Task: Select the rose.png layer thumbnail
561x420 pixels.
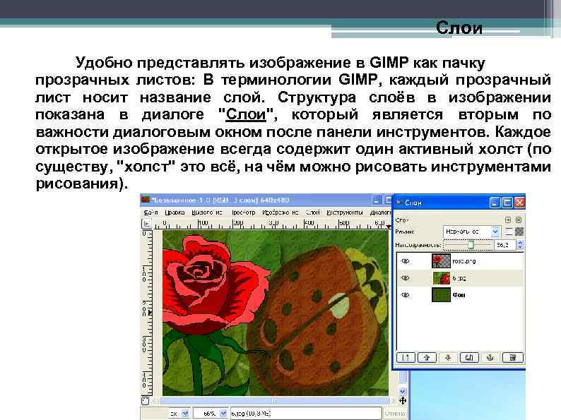Action: pyautogui.click(x=441, y=261)
